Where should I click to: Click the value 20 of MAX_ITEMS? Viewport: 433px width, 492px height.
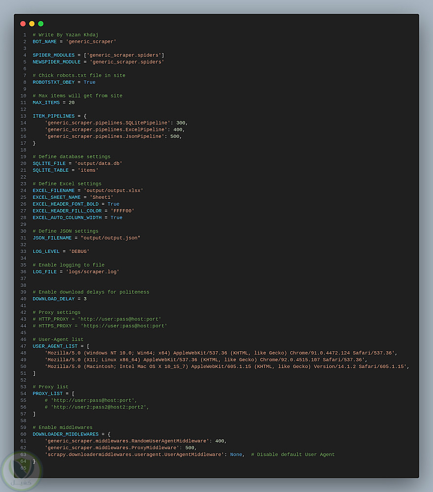click(71, 103)
